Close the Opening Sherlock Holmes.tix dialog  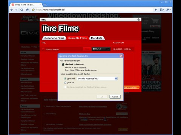point(121,56)
